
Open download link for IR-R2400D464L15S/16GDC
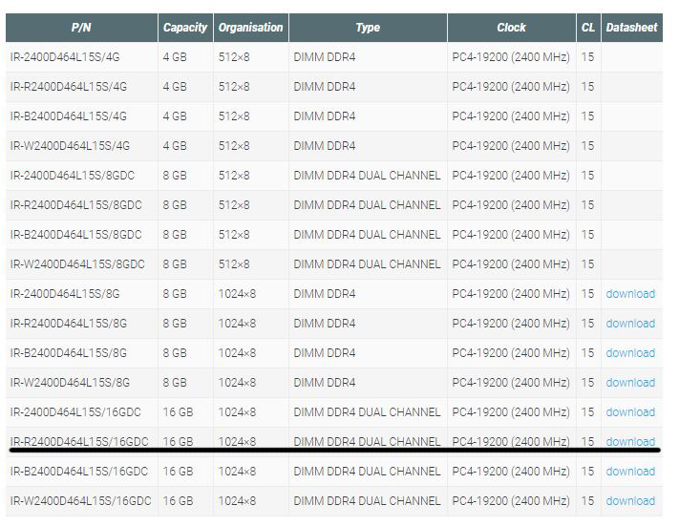click(x=630, y=442)
